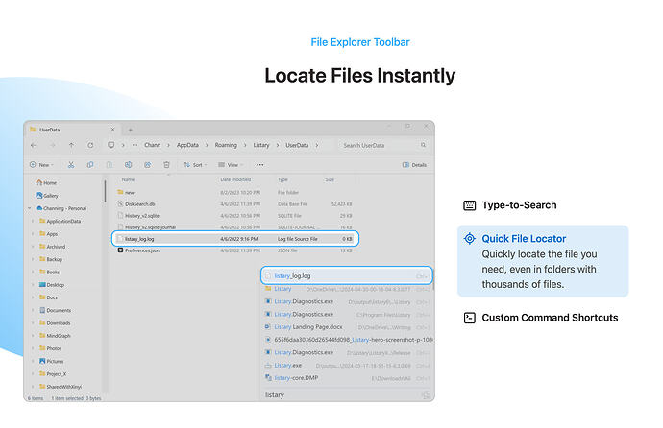
Task: Sort by the Size column header
Action: tap(330, 179)
